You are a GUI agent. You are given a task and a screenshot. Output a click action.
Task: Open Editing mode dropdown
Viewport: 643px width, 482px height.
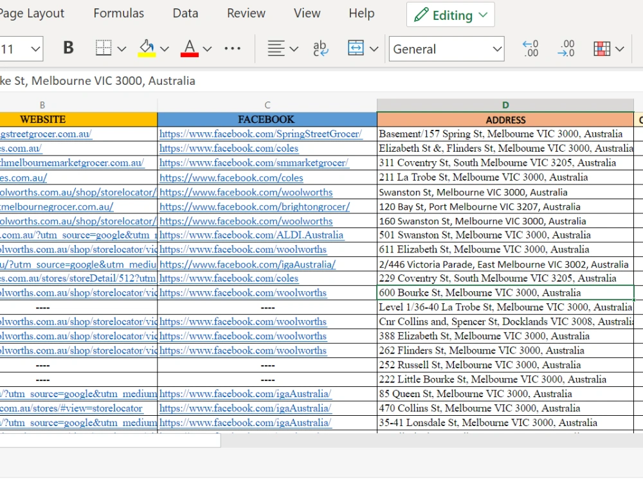[450, 15]
